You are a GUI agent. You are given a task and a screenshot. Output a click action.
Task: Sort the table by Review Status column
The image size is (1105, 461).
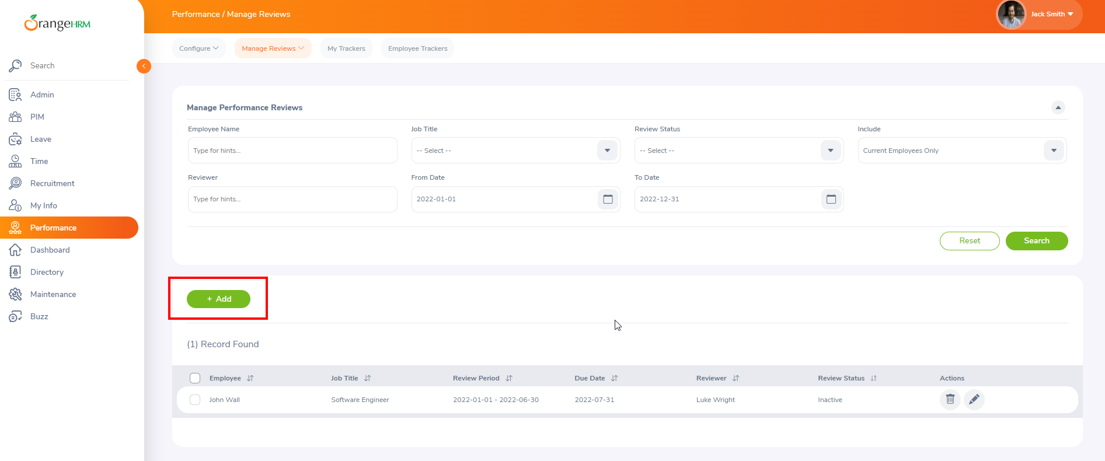[874, 378]
